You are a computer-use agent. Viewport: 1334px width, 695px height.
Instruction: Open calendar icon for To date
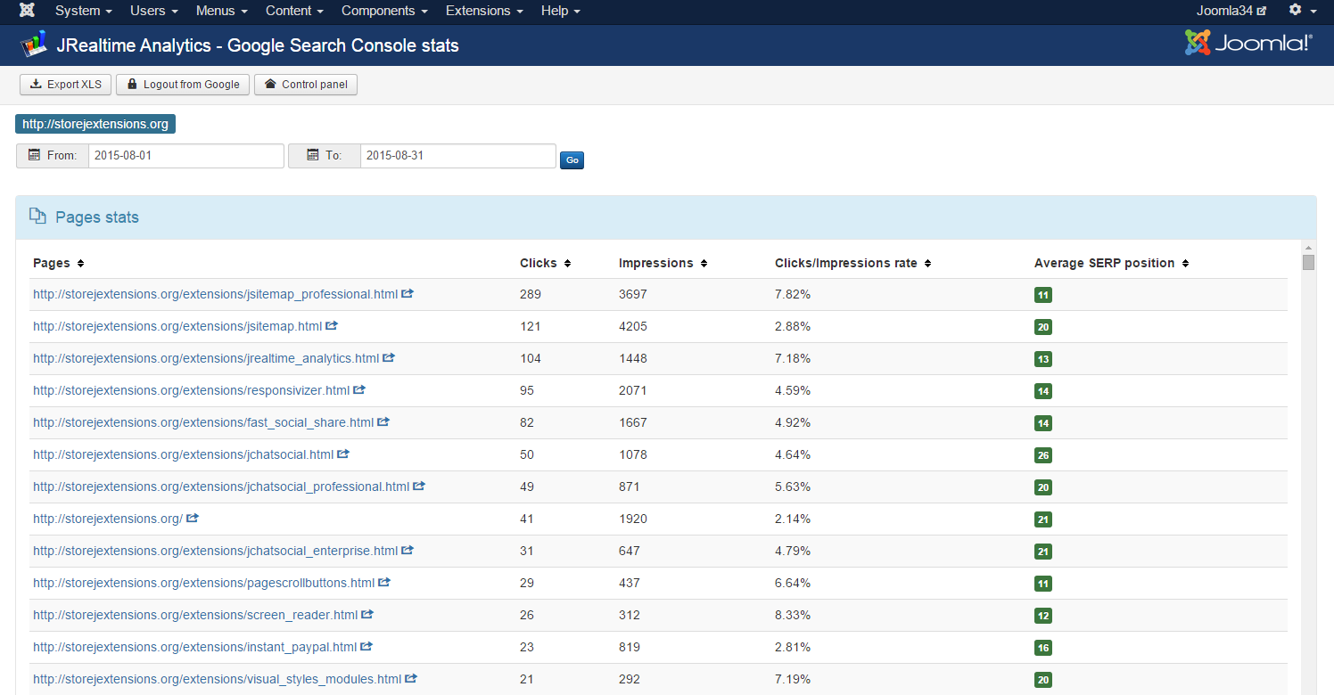313,155
